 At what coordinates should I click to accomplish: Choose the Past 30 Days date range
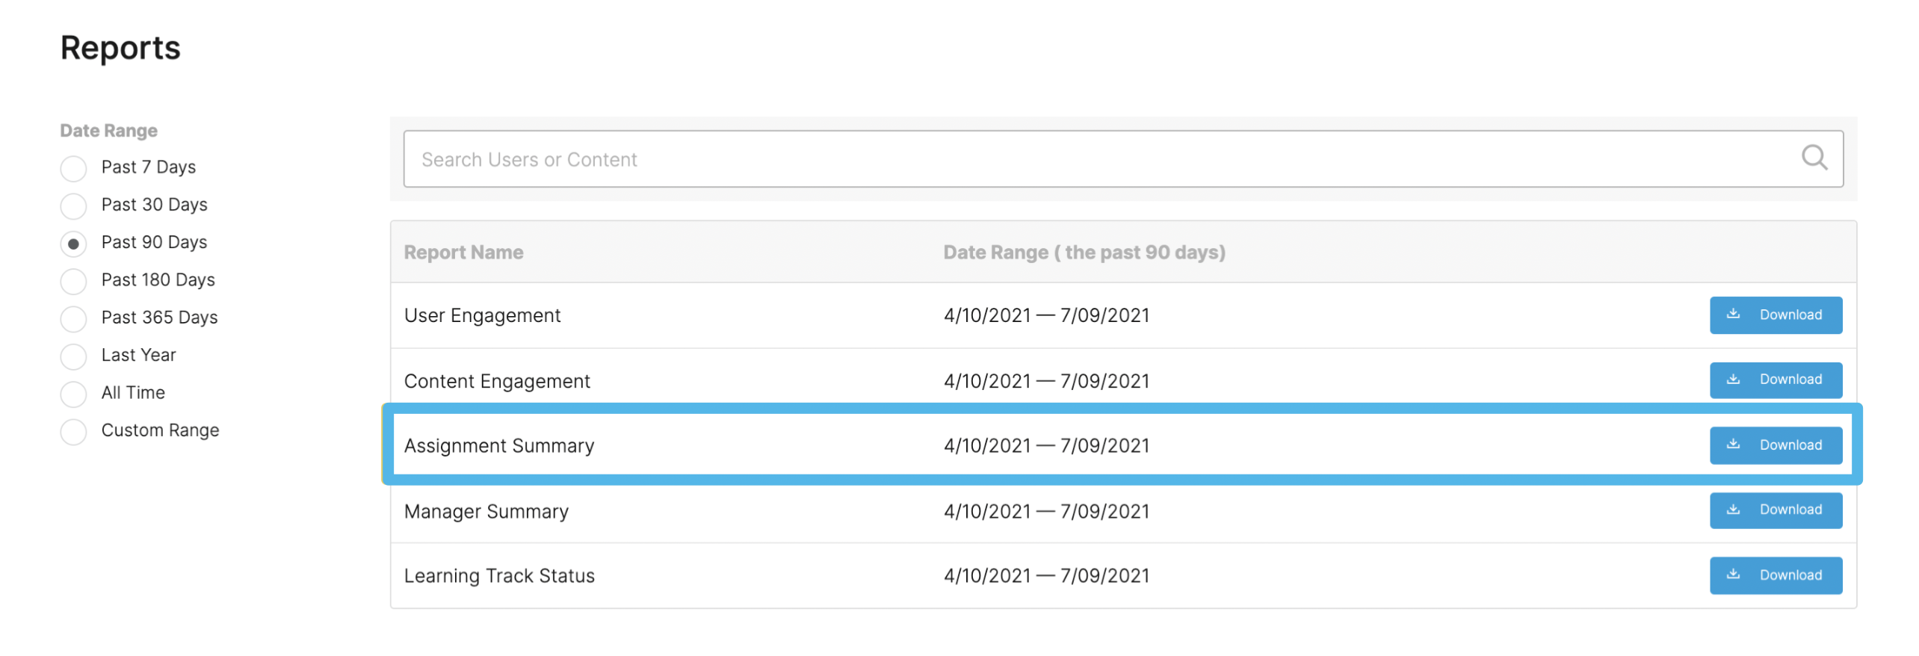pos(73,205)
